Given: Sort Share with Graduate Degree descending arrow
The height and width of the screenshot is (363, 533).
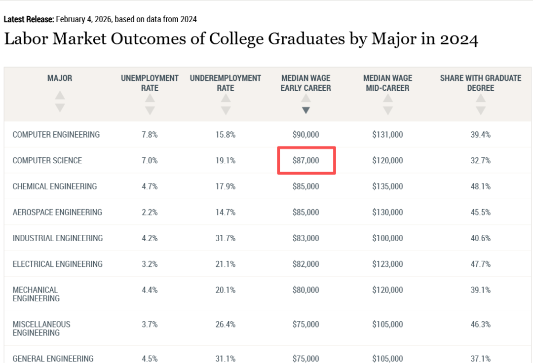Looking at the screenshot, I should (481, 110).
